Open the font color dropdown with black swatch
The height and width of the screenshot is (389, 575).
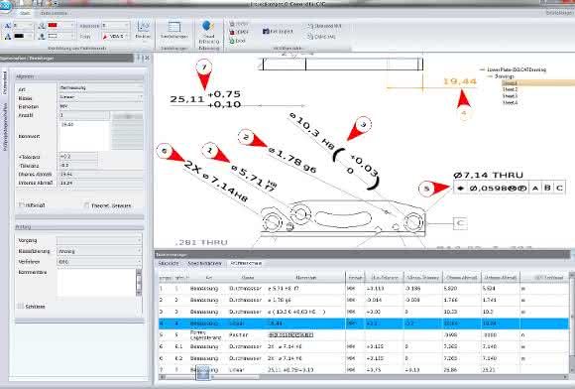click(31, 37)
